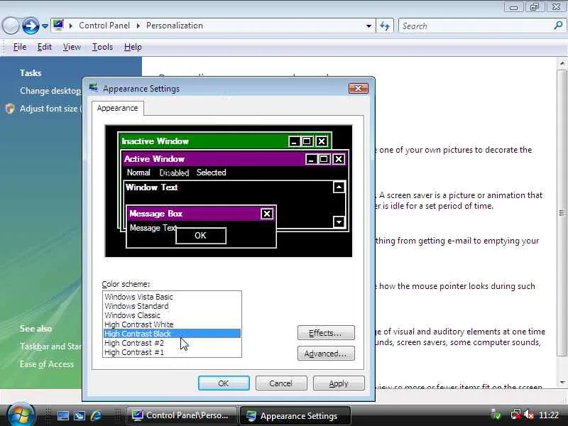Screen dimensions: 568x426
Task: Open the Windows Start orb
Action: pyautogui.click(x=21, y=415)
